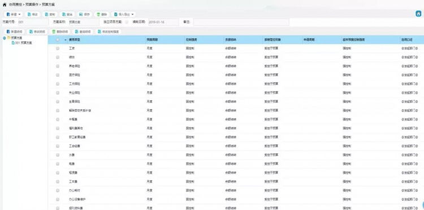This screenshot has width=424, height=210.
Task: Sort by the 费用类型 column header
Action: (75, 40)
